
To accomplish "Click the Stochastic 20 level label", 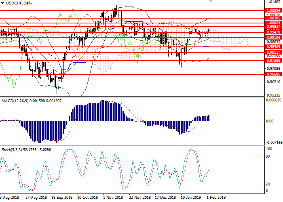I will (268, 184).
